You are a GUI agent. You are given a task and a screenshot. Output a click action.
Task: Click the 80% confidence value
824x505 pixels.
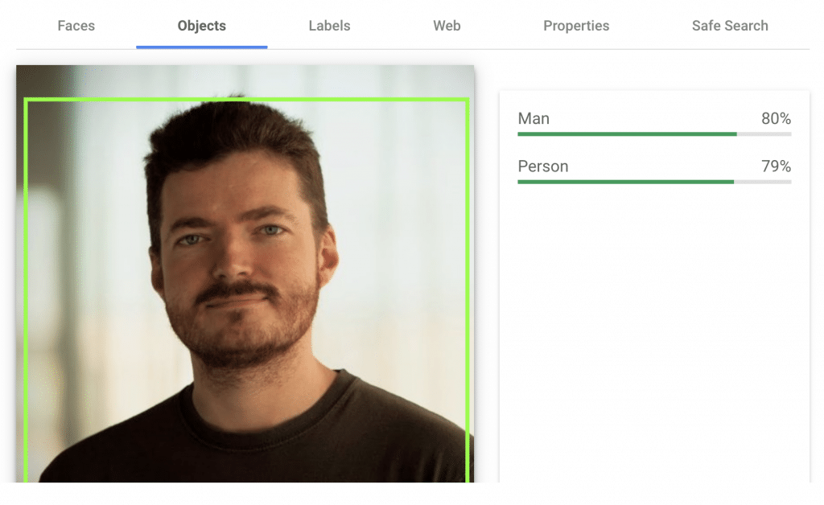[776, 119]
